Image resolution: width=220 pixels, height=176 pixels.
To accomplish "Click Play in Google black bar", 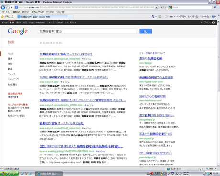I will point(32,22).
